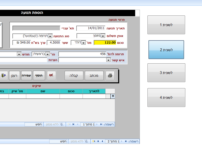Delete record with the red X button
This screenshot has height=152, width=202.
pyautogui.click(x=52, y=75)
